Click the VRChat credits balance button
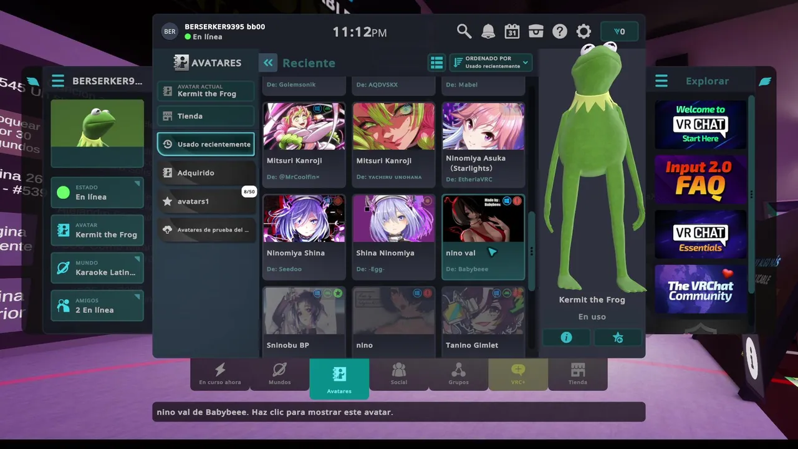The image size is (798, 449). tap(619, 31)
